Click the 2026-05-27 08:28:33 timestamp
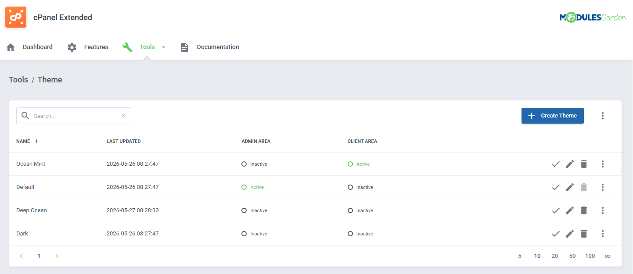633x274 pixels. pyautogui.click(x=133, y=210)
